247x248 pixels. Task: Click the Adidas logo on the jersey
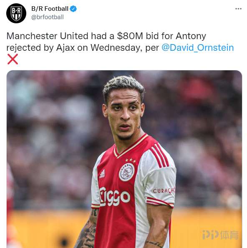click(x=102, y=174)
